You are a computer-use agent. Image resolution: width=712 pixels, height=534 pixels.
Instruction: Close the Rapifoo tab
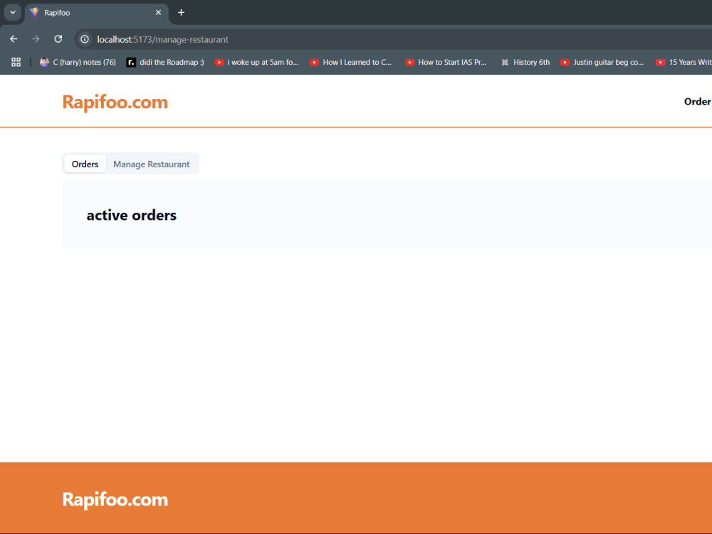click(x=159, y=13)
